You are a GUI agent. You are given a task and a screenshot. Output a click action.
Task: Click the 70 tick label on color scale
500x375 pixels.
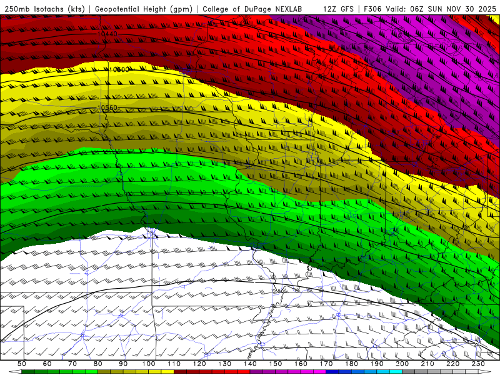coord(72,364)
